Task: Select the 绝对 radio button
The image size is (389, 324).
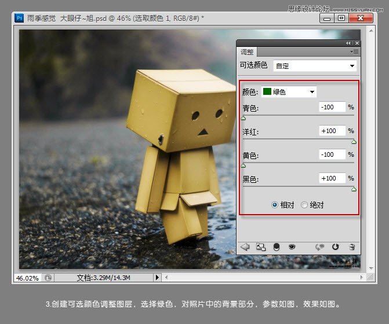Action: click(x=304, y=205)
